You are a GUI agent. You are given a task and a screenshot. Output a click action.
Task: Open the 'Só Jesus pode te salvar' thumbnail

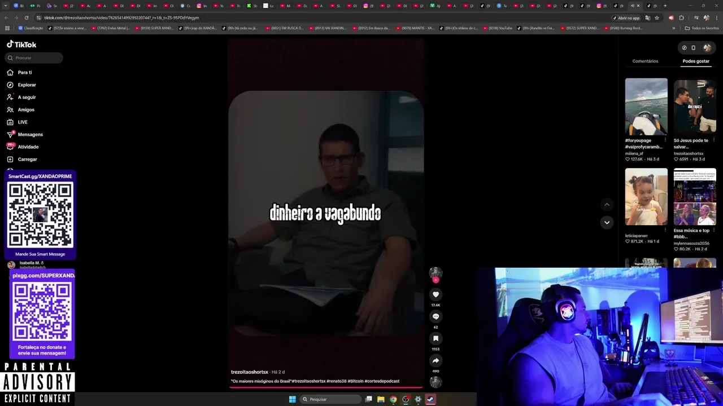pyautogui.click(x=695, y=107)
